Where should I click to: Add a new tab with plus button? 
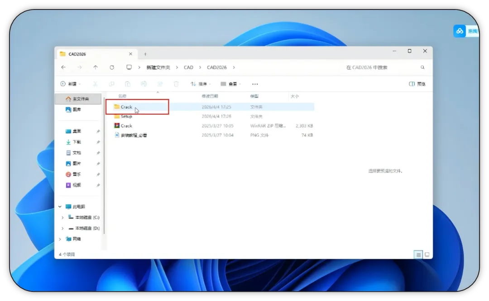click(145, 54)
